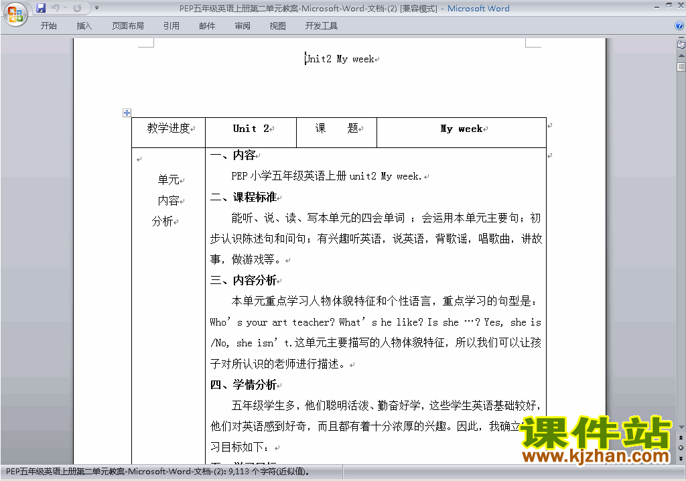
Task: Open the 审阅 ribbon tab
Action: click(243, 26)
